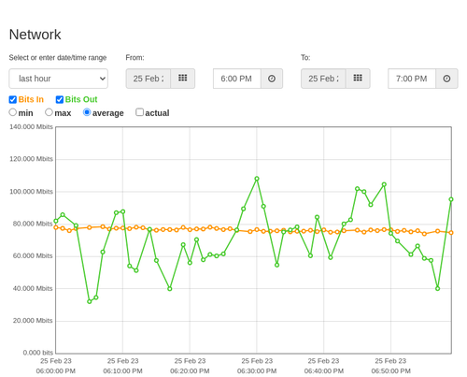Click the 06:10:00 PM time axis label

click(x=122, y=371)
